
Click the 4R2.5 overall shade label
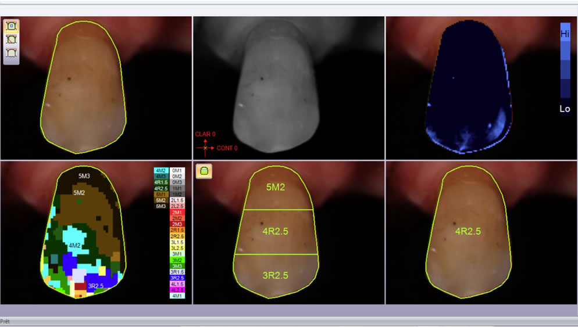(x=468, y=231)
